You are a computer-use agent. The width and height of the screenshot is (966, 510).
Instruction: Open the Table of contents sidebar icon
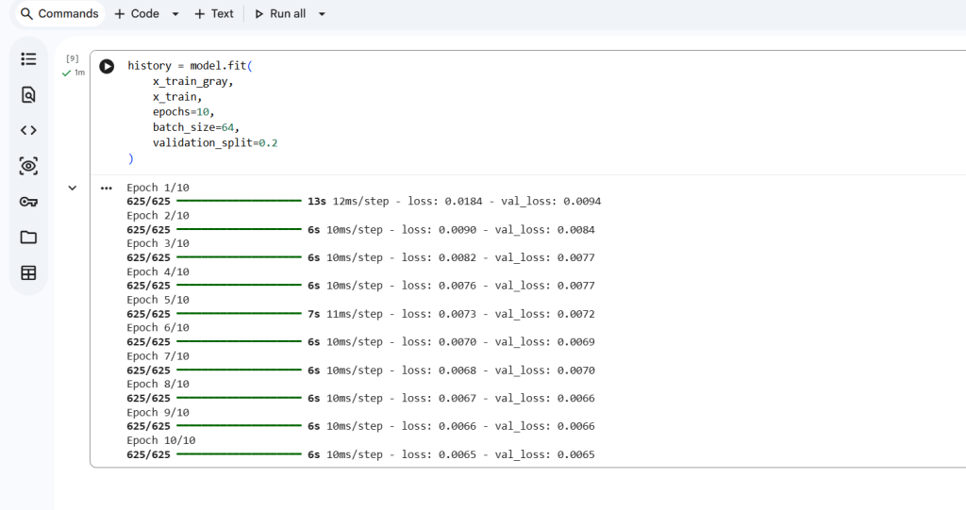(28, 59)
